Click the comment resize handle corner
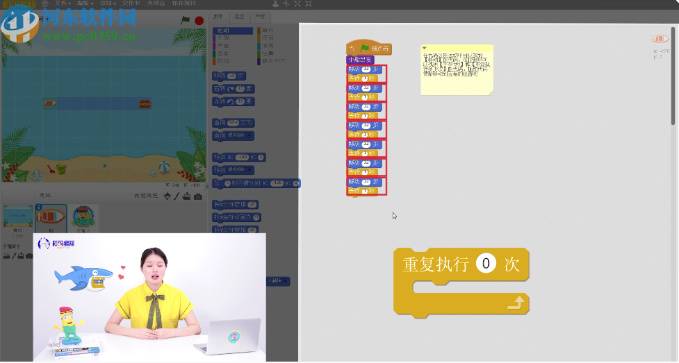Viewport: 679px width, 363px height. (491, 92)
